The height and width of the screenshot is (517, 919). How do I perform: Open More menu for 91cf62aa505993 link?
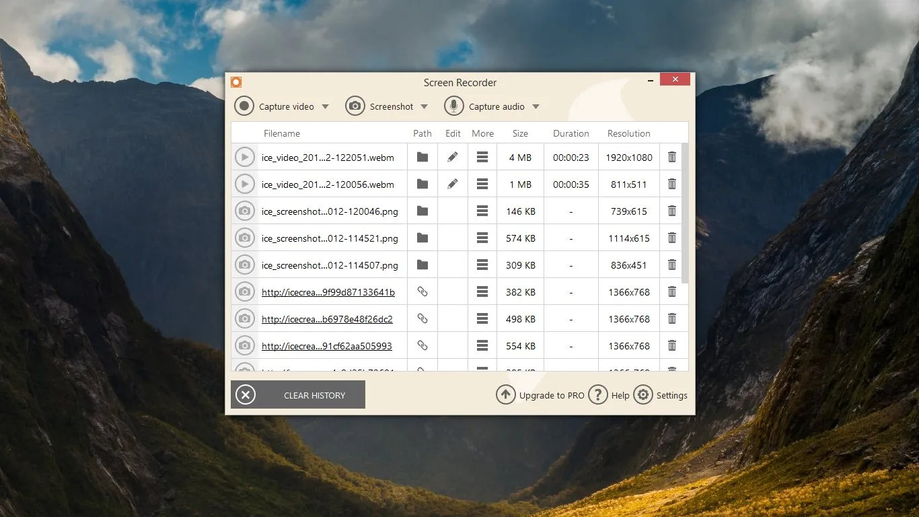482,345
